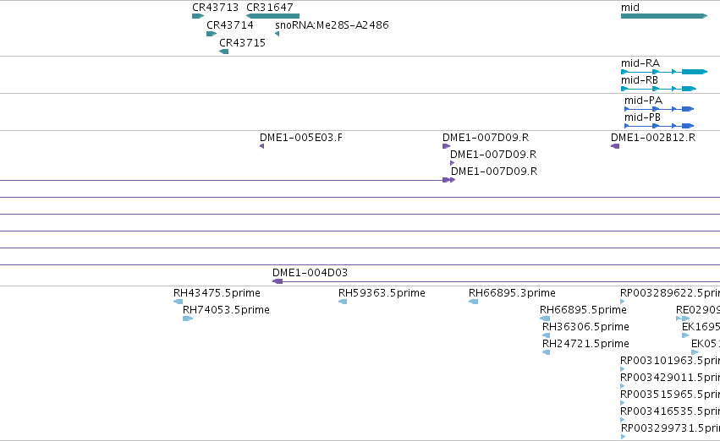Select the CR43715 gene glyph
The height and width of the screenshot is (441, 720).
(224, 52)
